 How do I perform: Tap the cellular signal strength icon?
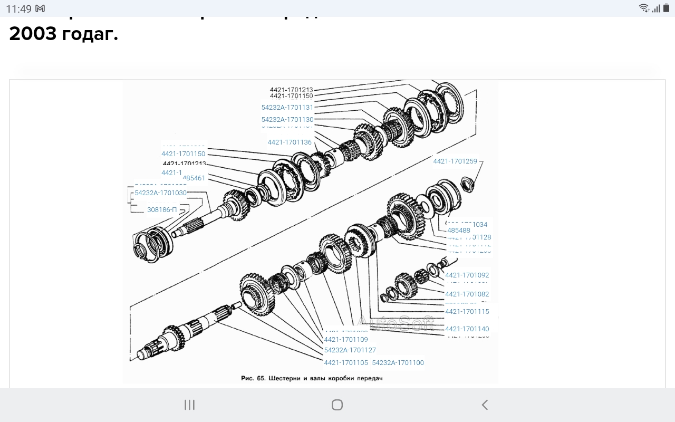point(656,8)
